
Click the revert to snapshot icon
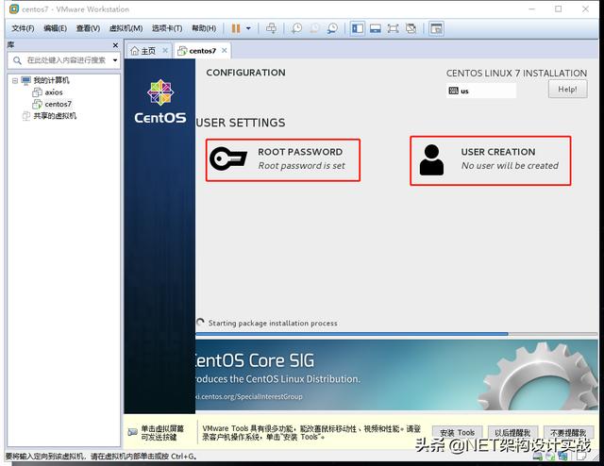314,28
